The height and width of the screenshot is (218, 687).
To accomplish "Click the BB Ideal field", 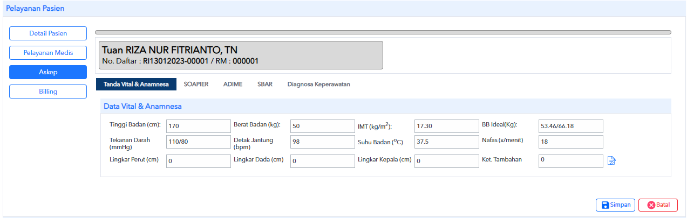I will pyautogui.click(x=570, y=126).
